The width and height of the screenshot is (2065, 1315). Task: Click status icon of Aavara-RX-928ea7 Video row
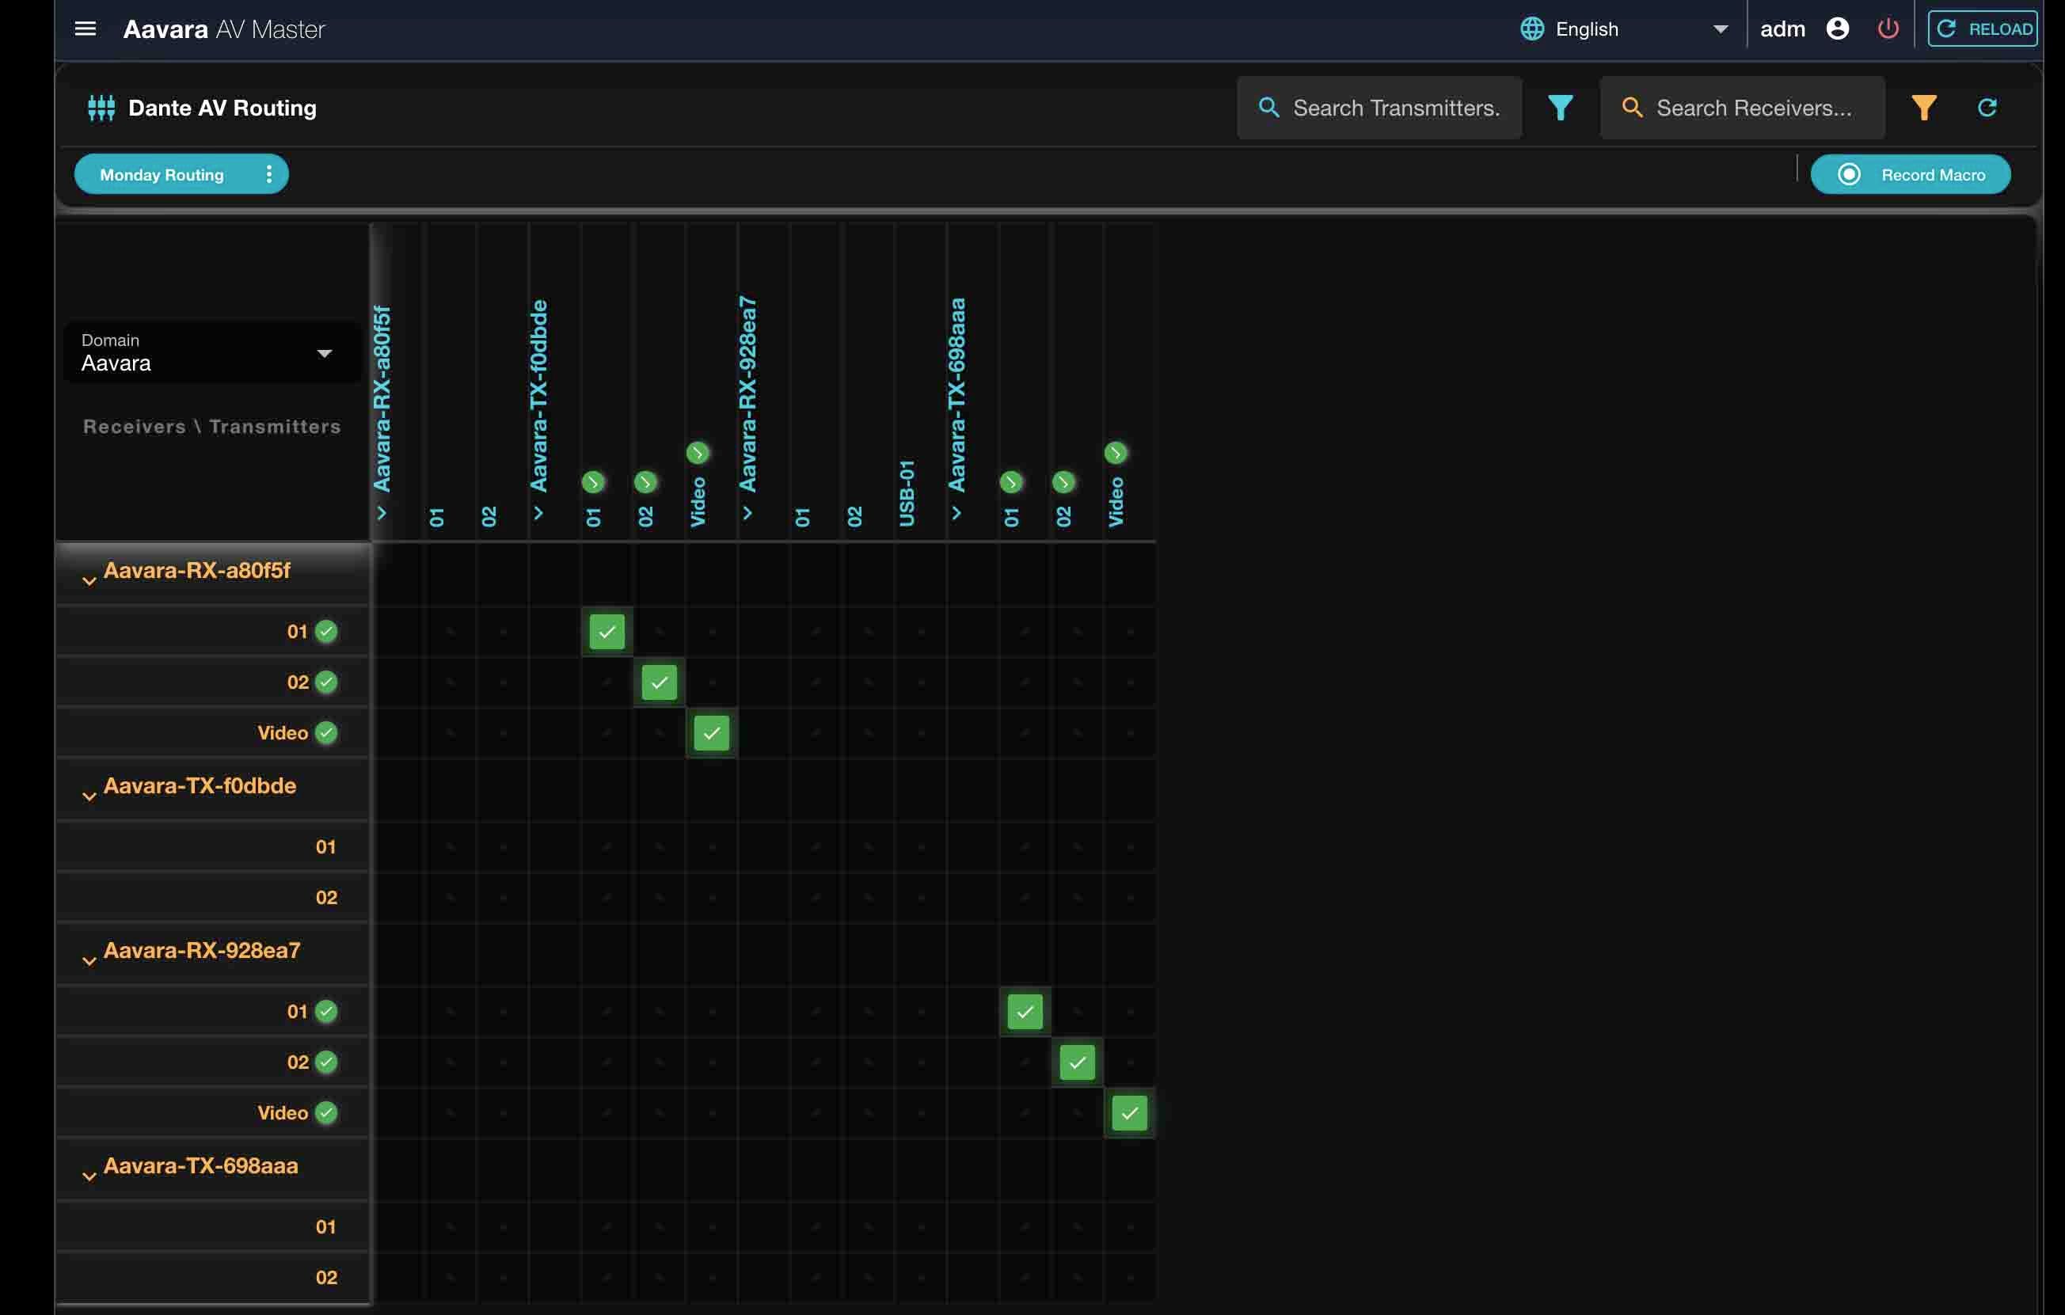(326, 1112)
